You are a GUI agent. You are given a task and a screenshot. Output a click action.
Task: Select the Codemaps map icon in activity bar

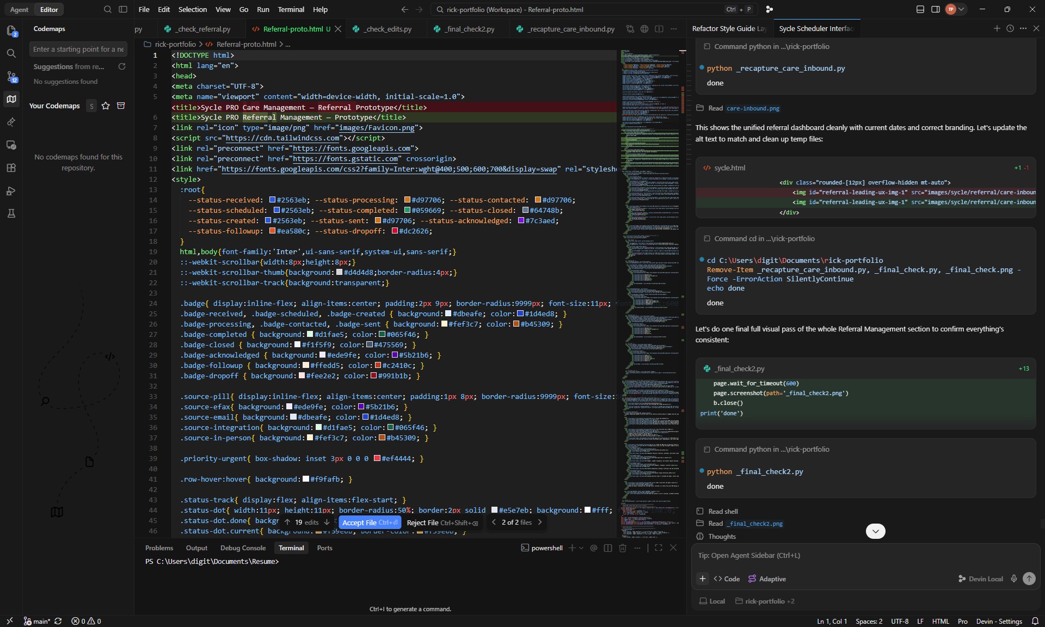11,99
